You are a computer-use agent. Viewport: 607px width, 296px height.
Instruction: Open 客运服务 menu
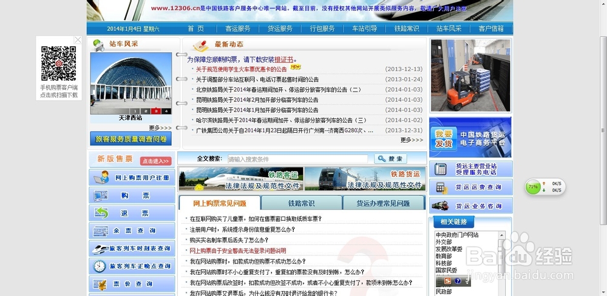[x=238, y=29]
